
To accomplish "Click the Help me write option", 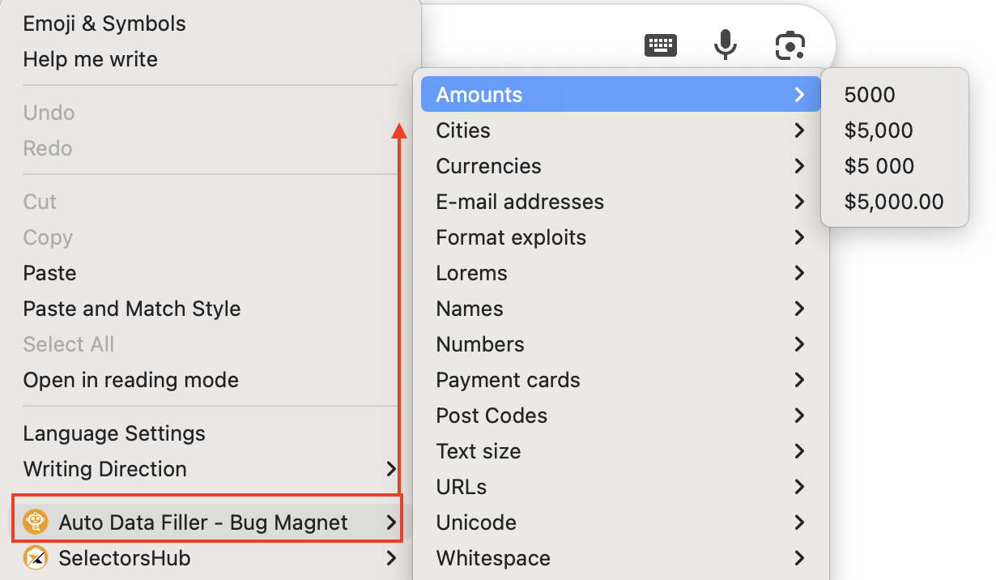I will 91,59.
